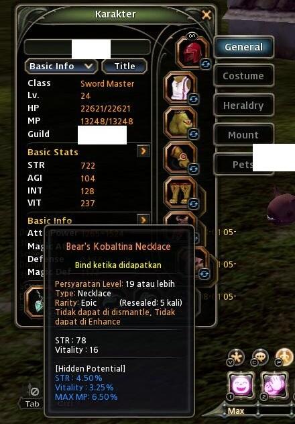The image size is (295, 424).
Task: Toggle the helmet 'on' visibility indicator
Action: point(192,36)
